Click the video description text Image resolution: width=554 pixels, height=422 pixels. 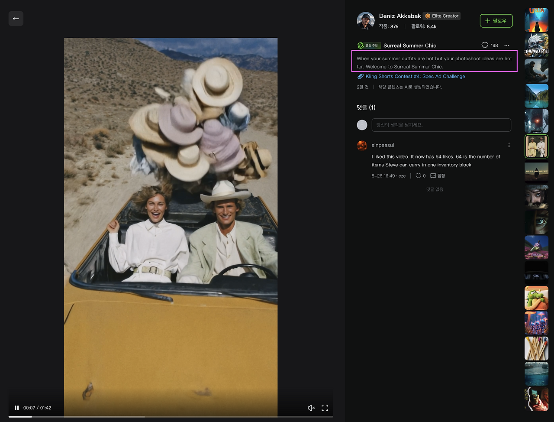coord(434,62)
